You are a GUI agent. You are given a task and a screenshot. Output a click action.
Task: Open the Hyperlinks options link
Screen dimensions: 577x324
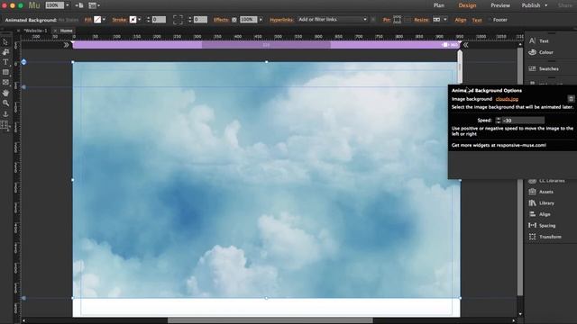click(x=281, y=20)
